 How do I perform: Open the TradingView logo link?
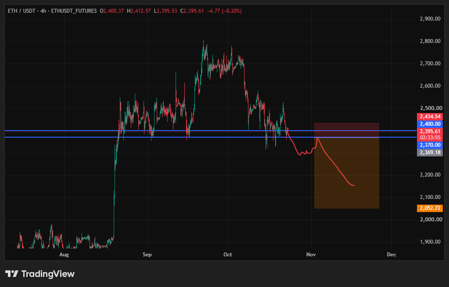coord(40,274)
